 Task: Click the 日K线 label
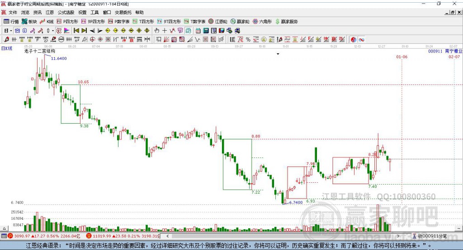click(6, 48)
